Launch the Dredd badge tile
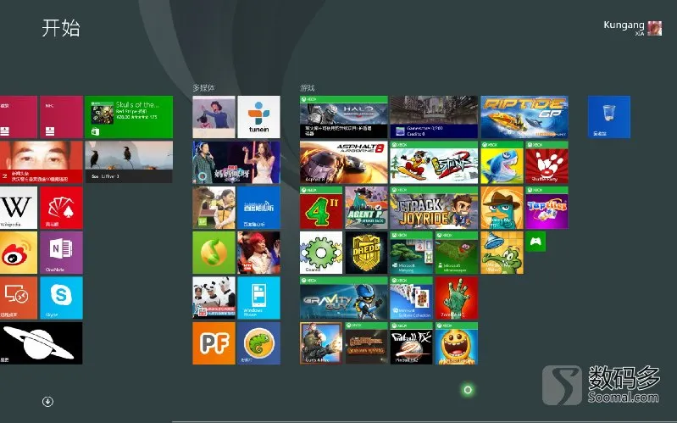Screen dimensions: 677x423 tap(366, 253)
